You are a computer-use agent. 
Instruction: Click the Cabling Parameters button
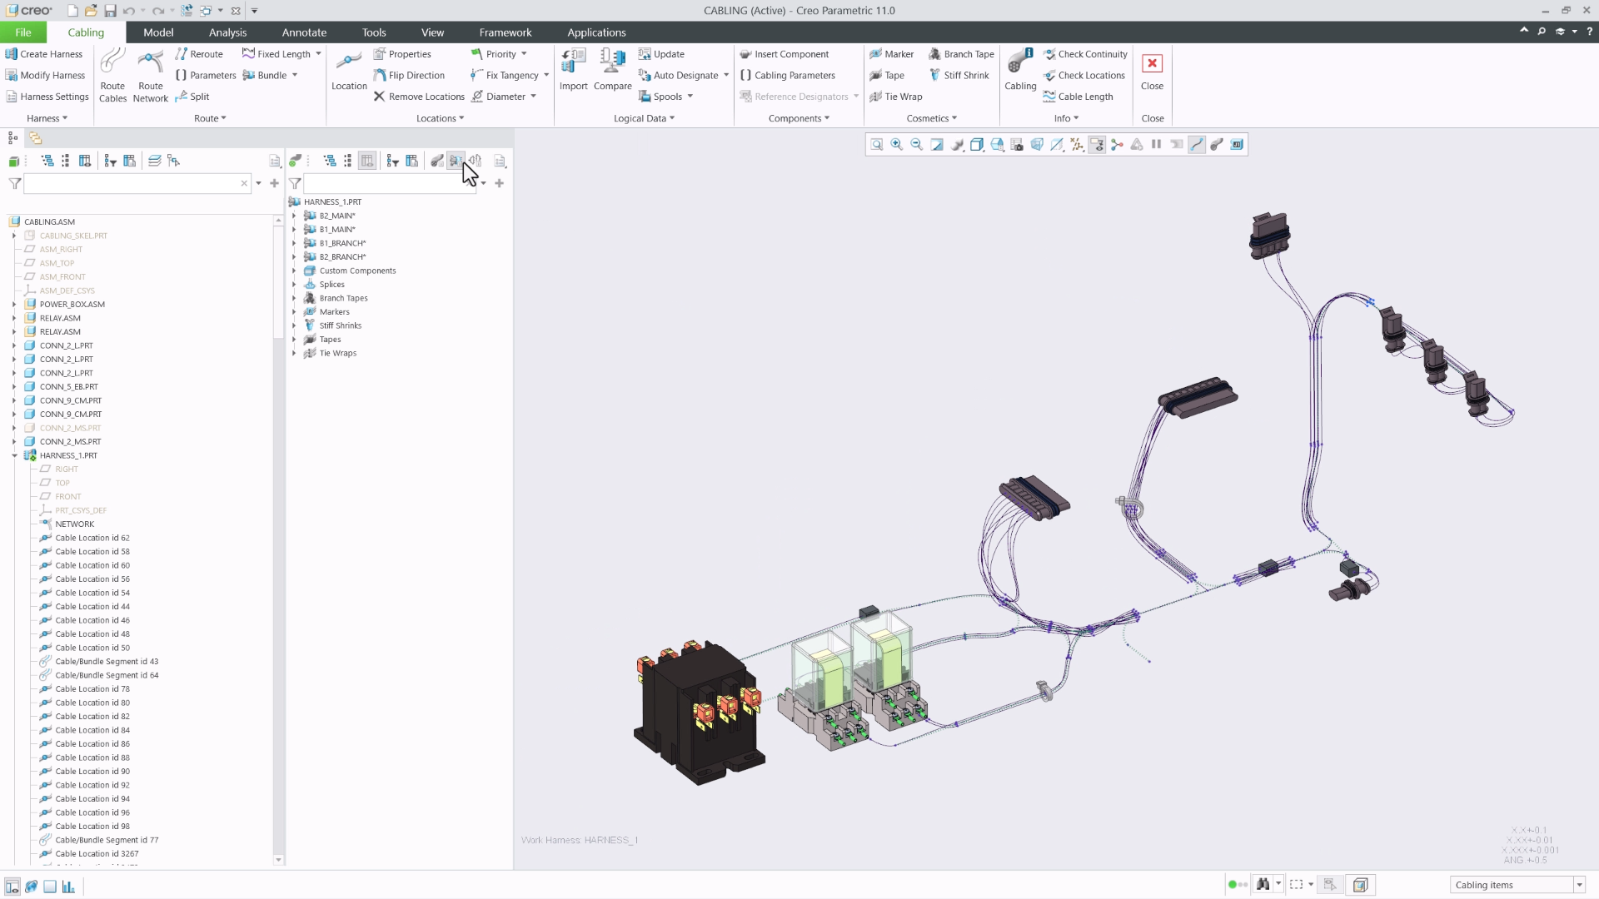click(x=787, y=75)
